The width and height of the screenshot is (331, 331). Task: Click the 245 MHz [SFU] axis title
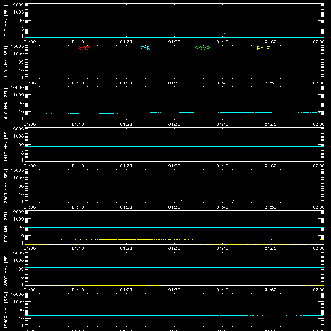5,20
